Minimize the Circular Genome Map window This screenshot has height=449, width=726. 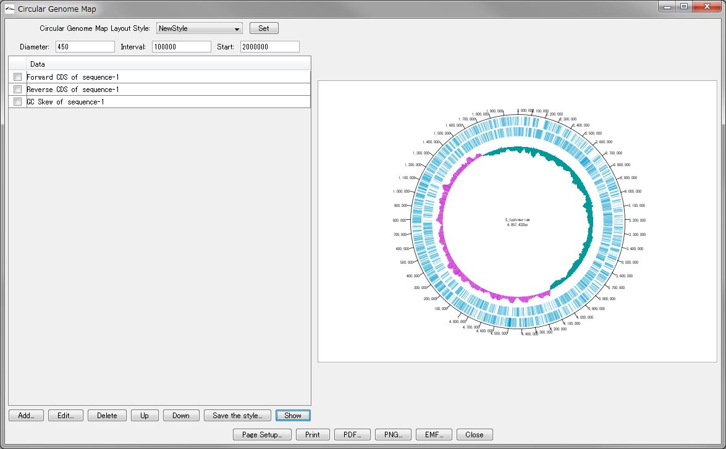tap(667, 6)
